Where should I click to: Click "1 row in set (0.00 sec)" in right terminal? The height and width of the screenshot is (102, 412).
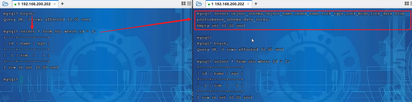click(225, 97)
